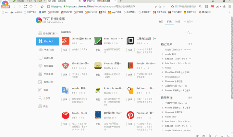
Task: Open the PDF转TXT bookmark
Action: tap(91, 12)
